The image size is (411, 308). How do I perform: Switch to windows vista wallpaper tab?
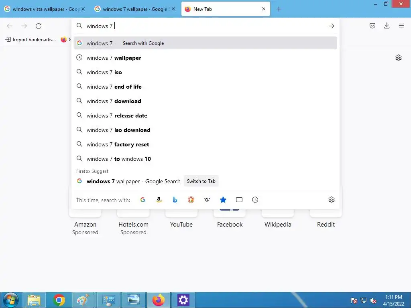pos(45,9)
